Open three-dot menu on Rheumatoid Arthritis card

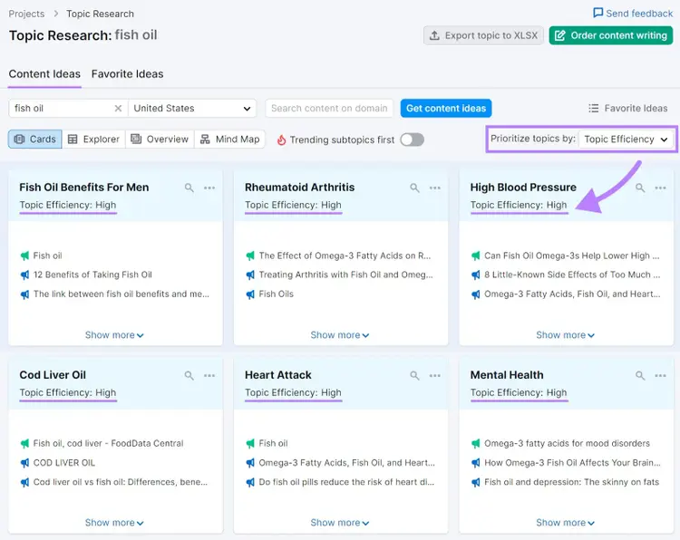point(435,188)
